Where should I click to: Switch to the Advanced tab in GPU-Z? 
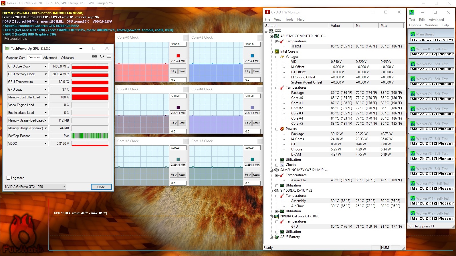[50, 57]
